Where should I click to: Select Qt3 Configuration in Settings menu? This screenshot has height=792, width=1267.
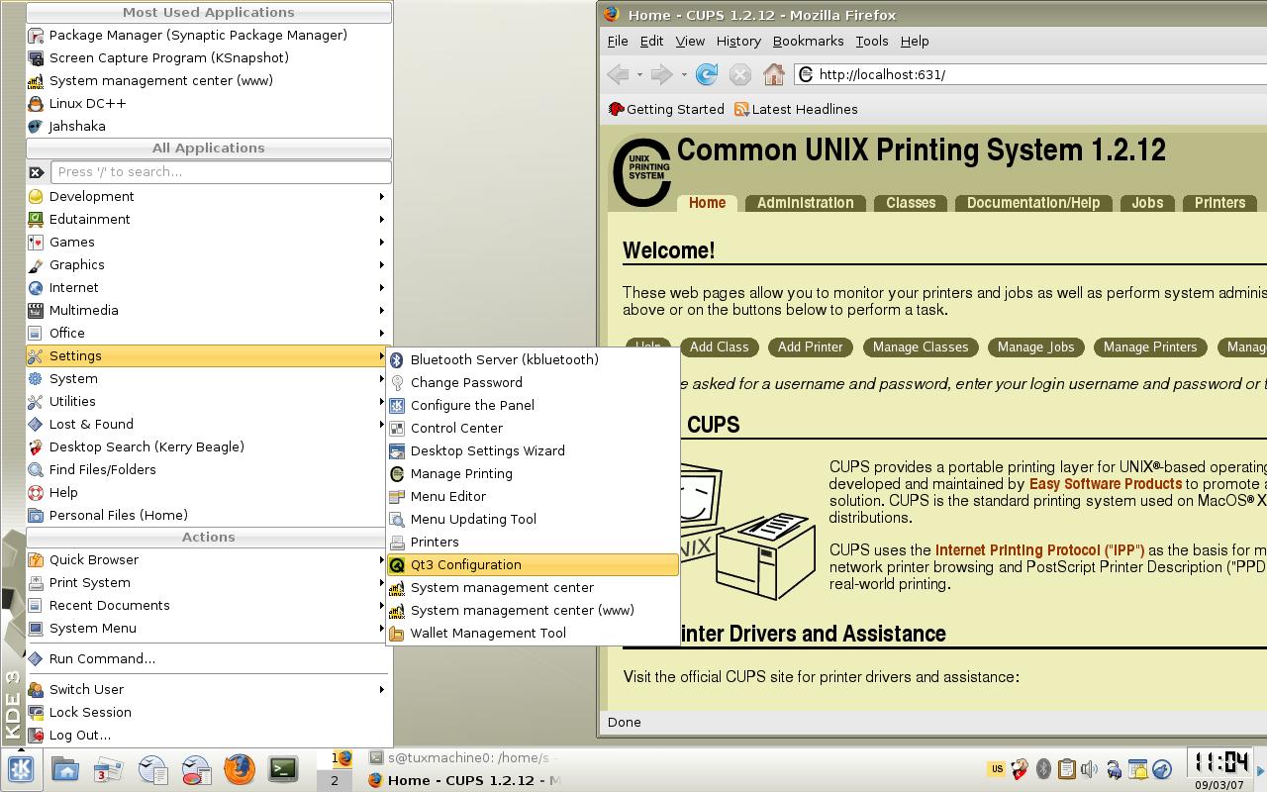[x=533, y=564]
